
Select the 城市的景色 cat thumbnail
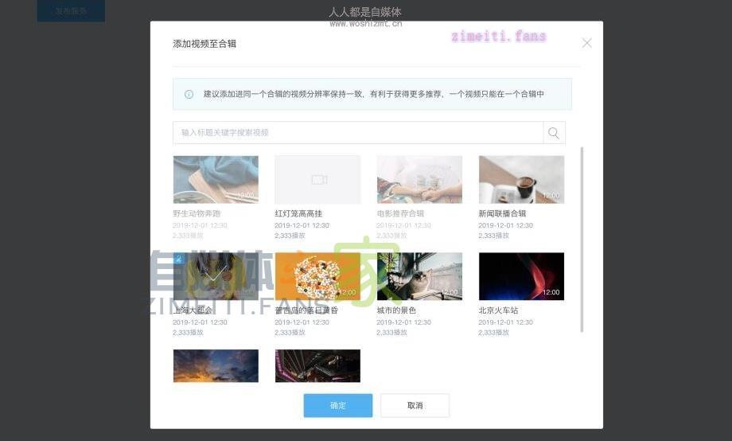coord(419,276)
